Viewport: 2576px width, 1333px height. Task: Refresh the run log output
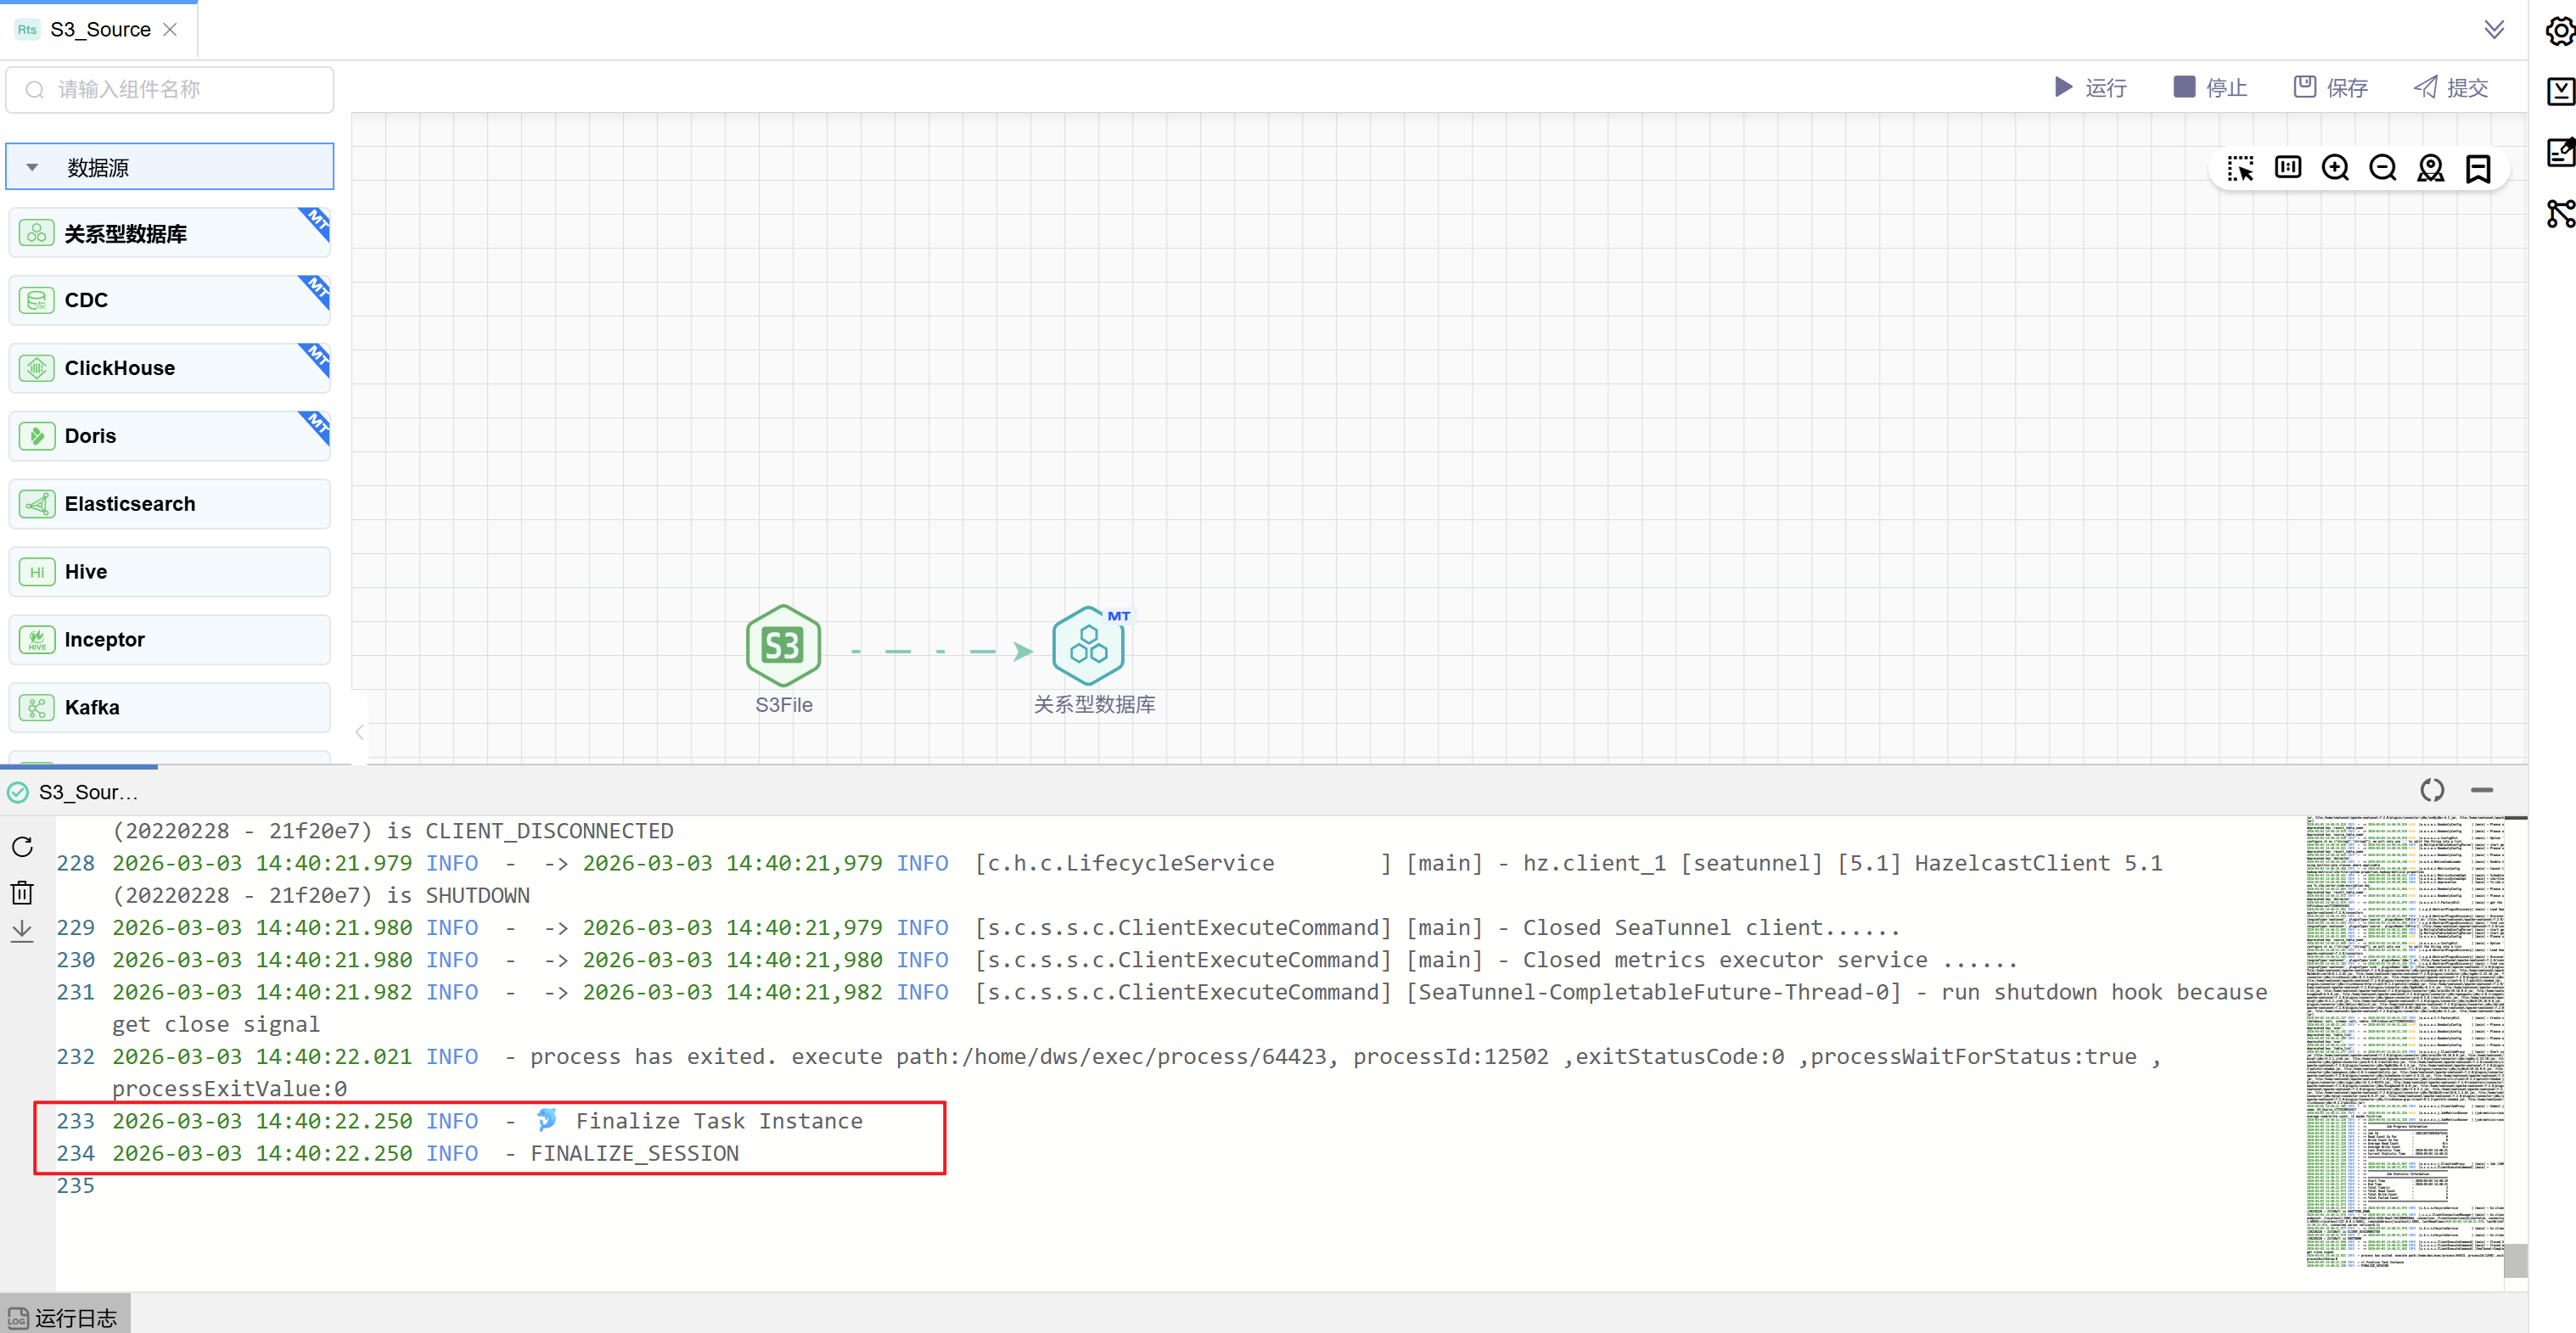pos(22,847)
